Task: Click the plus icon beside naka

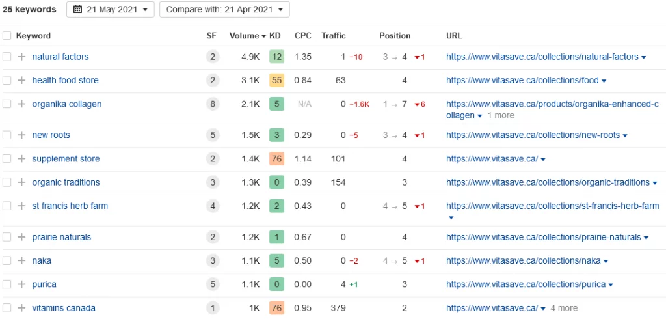Action: 21,260
